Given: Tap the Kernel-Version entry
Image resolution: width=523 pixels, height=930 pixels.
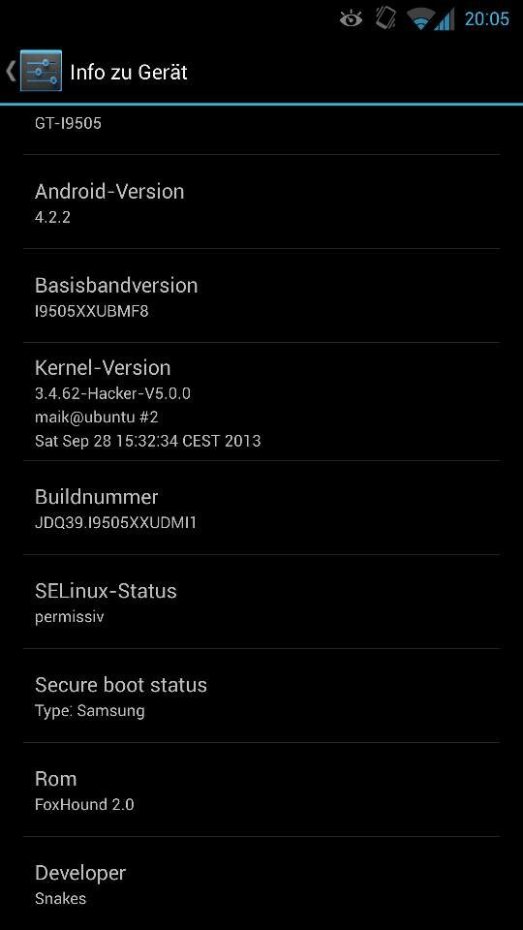Looking at the screenshot, I should click(x=261, y=401).
